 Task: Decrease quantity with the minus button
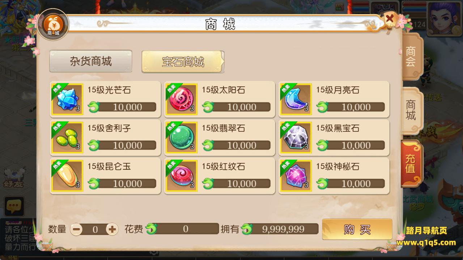pyautogui.click(x=76, y=229)
